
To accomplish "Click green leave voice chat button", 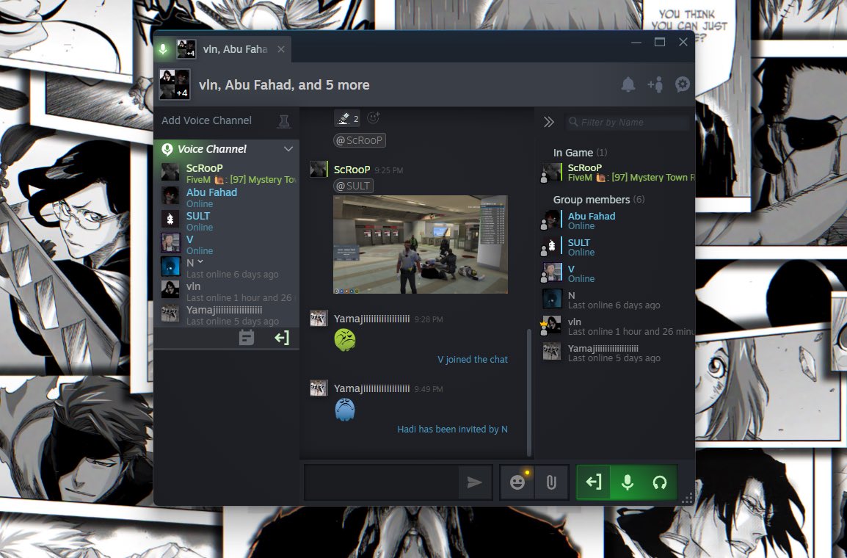I will pyautogui.click(x=593, y=482).
